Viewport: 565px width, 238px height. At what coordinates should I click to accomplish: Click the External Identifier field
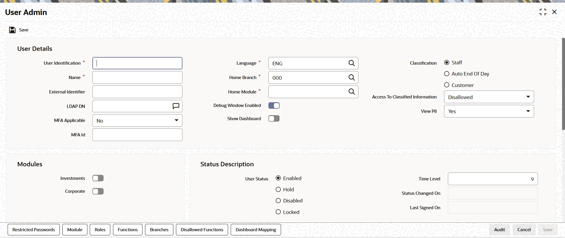(137, 92)
